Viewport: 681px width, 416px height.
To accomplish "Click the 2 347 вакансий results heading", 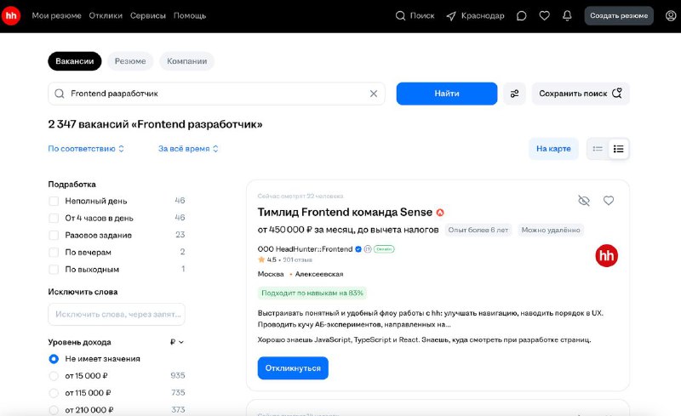I will 155,124.
